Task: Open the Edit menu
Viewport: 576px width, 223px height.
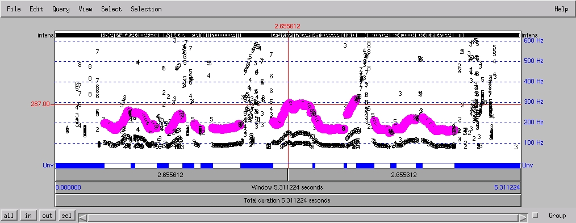Action: coord(36,9)
